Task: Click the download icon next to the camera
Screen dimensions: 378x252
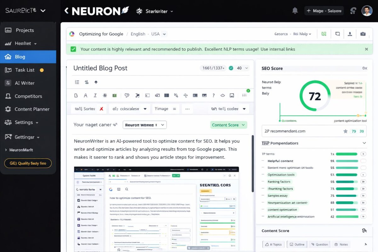Action: click(350, 34)
